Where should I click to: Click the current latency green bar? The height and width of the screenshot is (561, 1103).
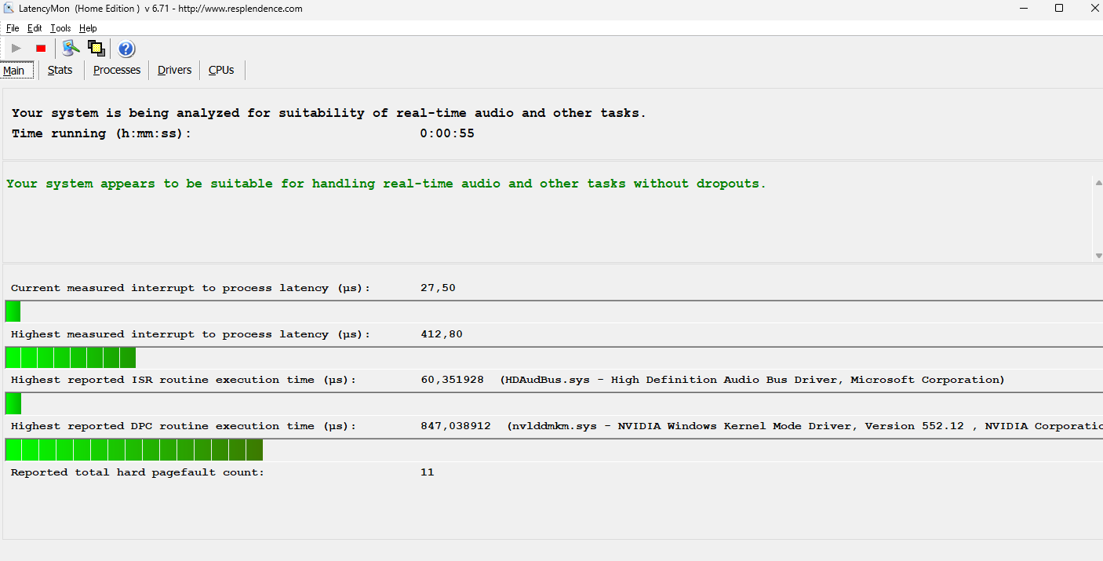click(13, 311)
